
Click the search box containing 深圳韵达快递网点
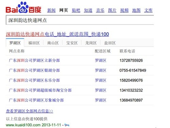coord(80,20)
